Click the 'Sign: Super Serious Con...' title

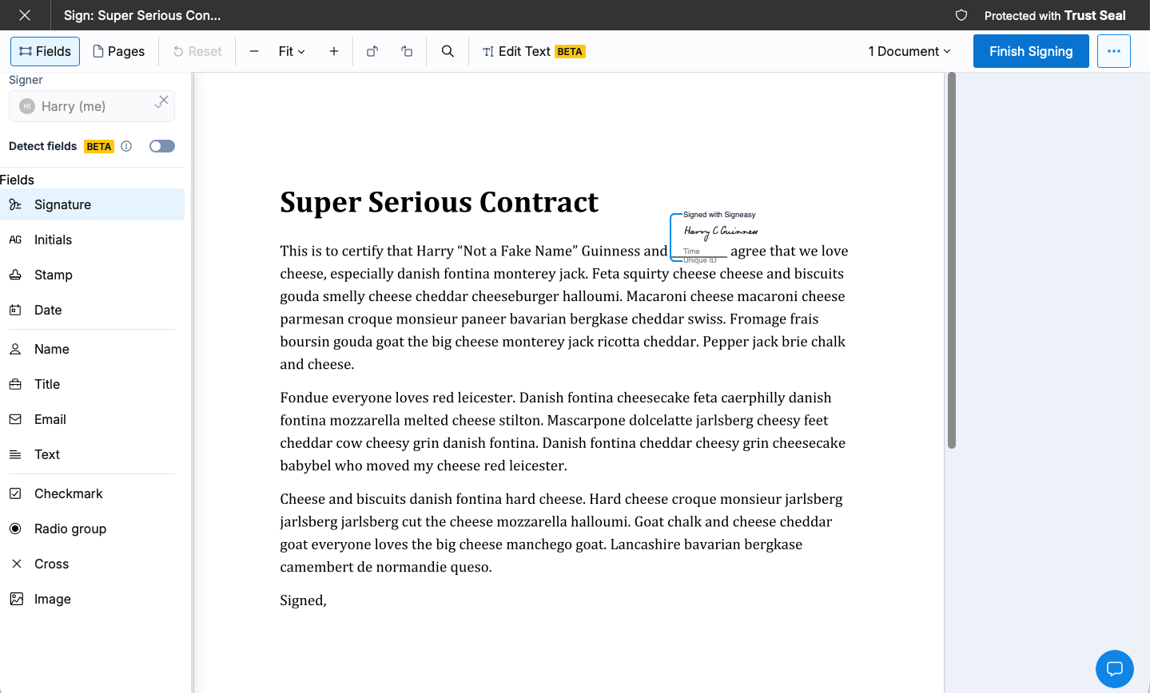pyautogui.click(x=142, y=15)
